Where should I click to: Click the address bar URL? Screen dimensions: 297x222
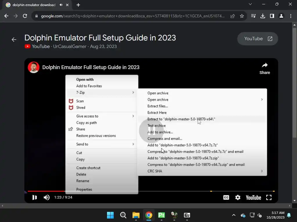click(x=133, y=16)
